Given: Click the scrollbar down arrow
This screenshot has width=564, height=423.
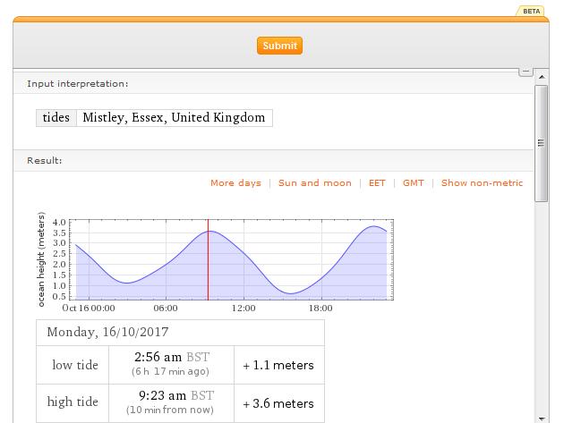Looking at the screenshot, I should 542,416.
